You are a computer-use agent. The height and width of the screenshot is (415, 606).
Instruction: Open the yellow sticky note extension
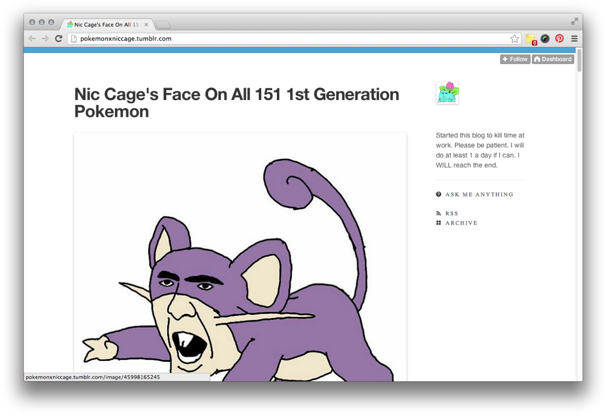(530, 39)
